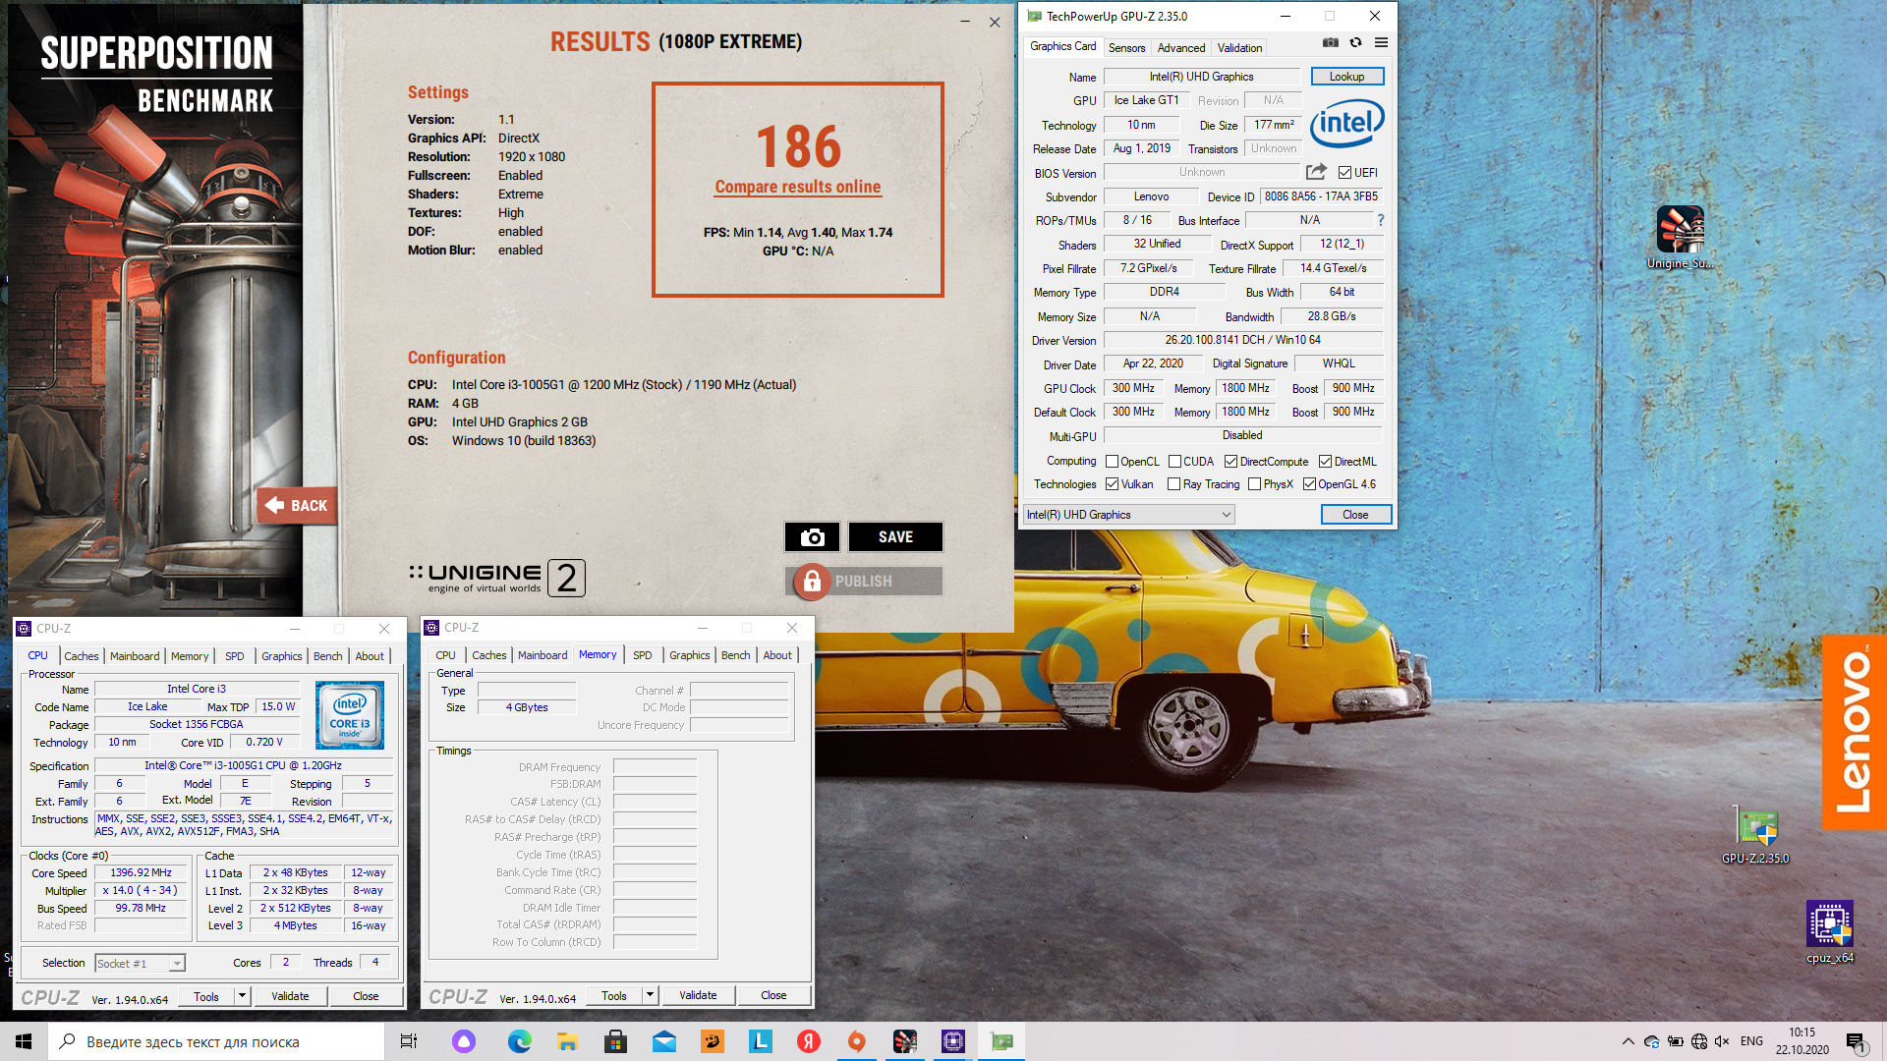1887x1061 pixels.
Task: Open the GPU-Z.2.35.0 desktop icon
Action: click(x=1755, y=835)
